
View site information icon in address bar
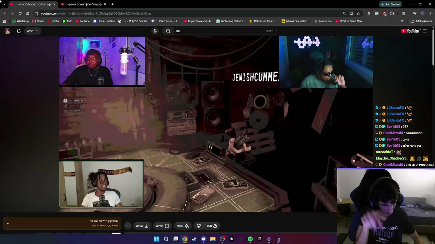tap(37, 14)
